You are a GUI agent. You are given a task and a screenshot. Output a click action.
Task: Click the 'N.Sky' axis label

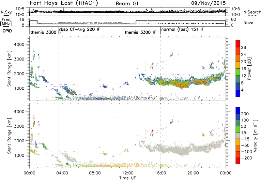(6, 12)
